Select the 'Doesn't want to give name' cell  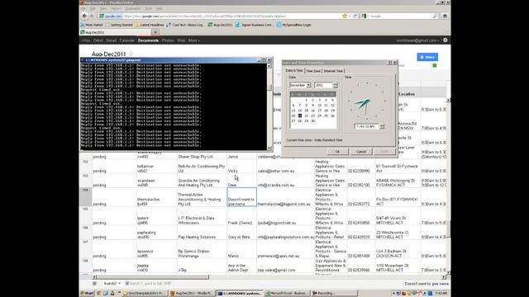tap(241, 197)
